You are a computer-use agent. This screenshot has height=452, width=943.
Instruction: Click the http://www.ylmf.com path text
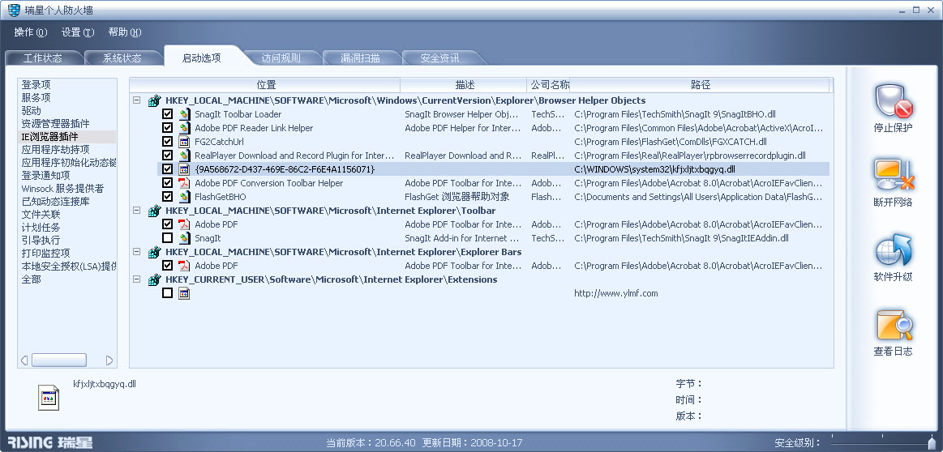(x=616, y=293)
